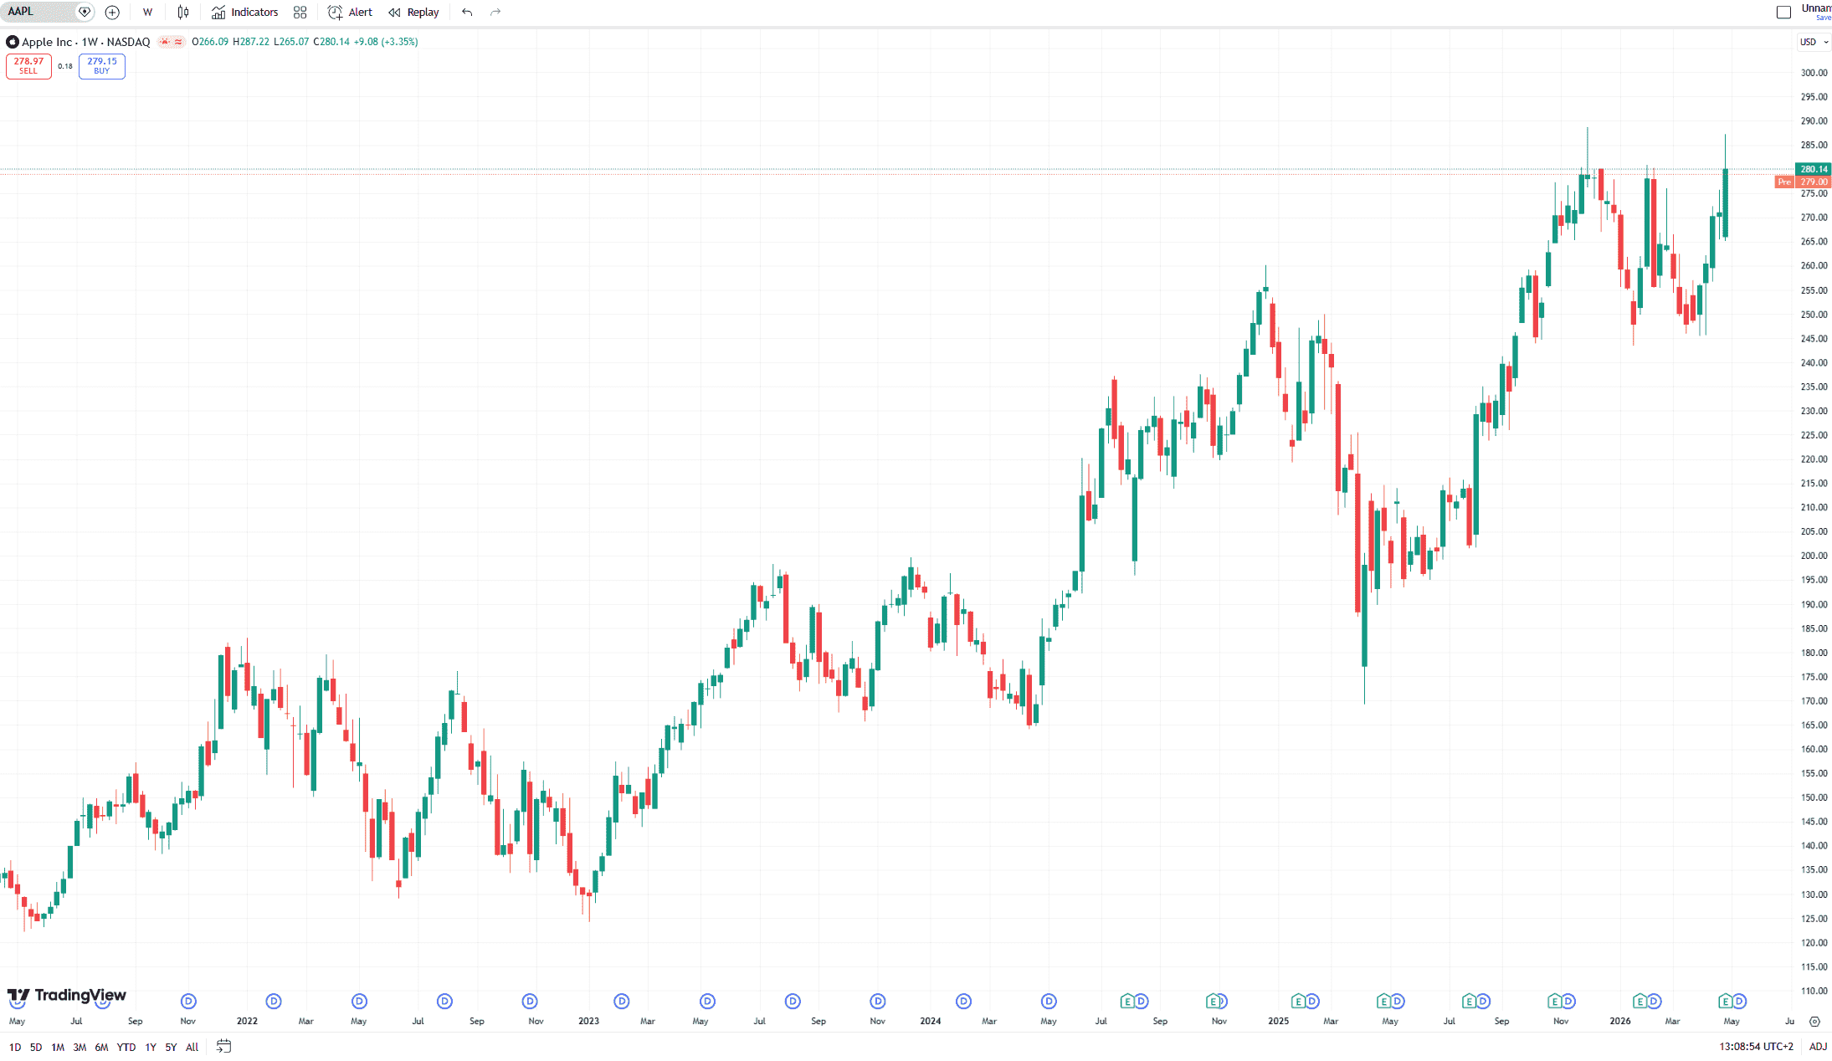The image size is (1832, 1061).
Task: Click dividend marker after Jul 2023
Action: (x=793, y=1002)
